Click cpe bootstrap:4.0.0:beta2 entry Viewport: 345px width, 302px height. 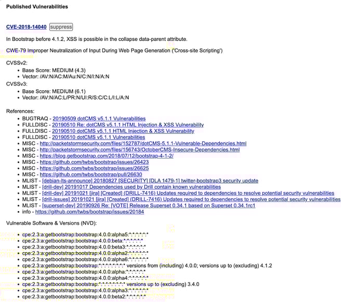(84, 297)
